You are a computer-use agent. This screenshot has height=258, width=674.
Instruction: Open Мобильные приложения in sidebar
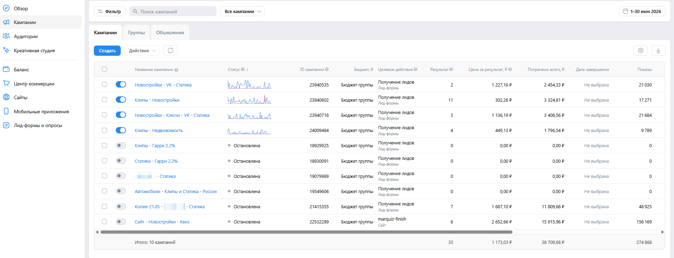[x=41, y=112]
